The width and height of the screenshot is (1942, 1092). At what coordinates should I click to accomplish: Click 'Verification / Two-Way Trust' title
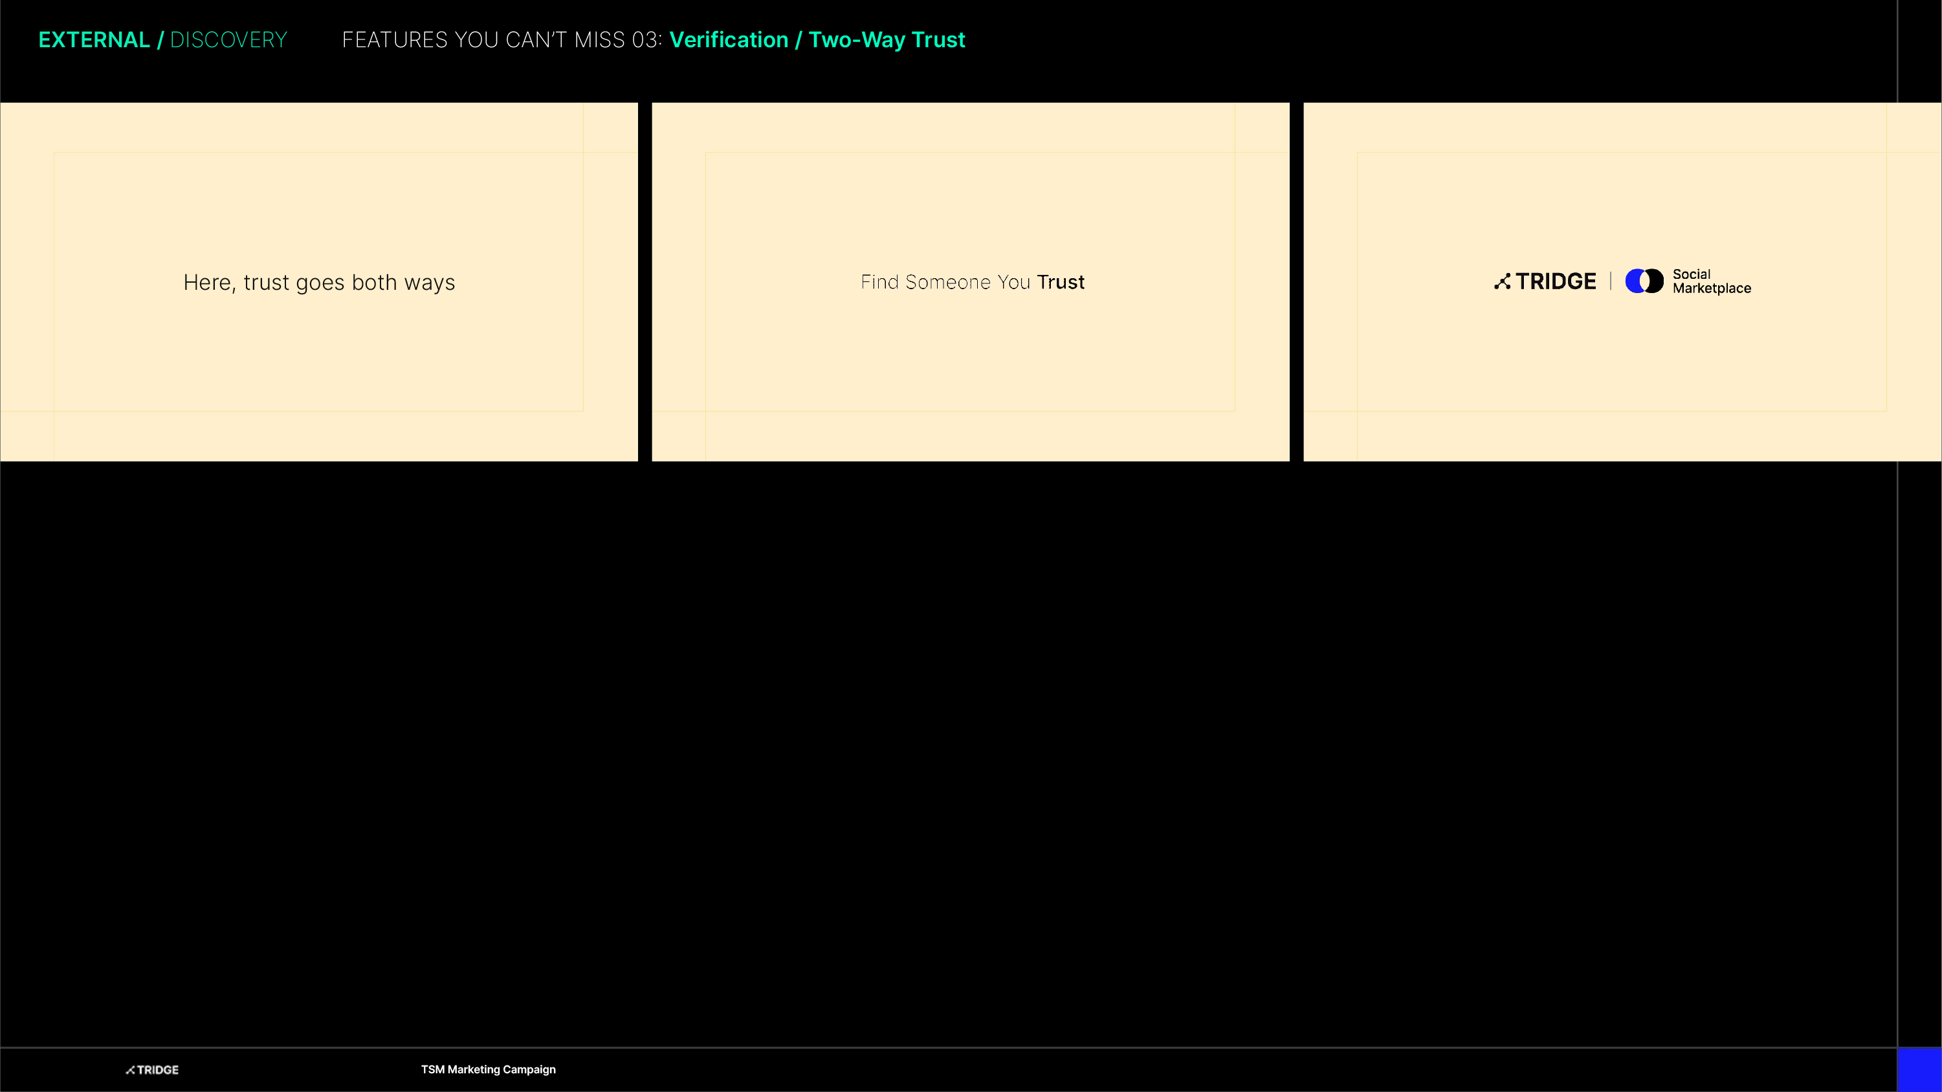pyautogui.click(x=817, y=40)
